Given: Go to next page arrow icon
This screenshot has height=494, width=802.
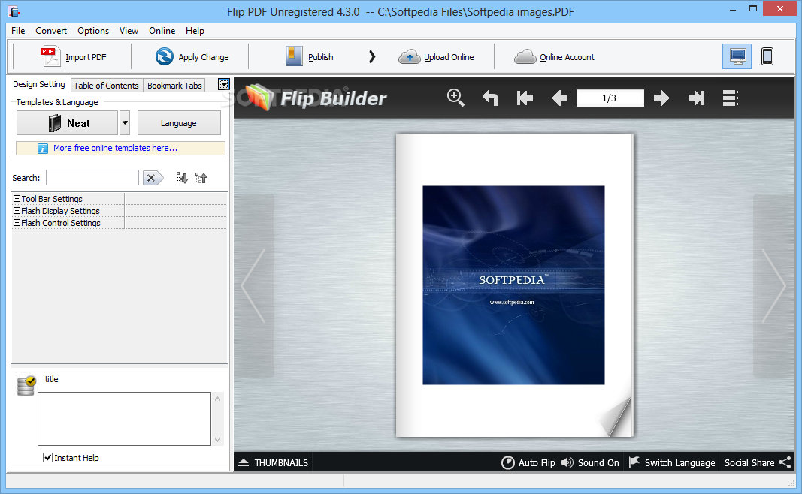Looking at the screenshot, I should coord(661,98).
